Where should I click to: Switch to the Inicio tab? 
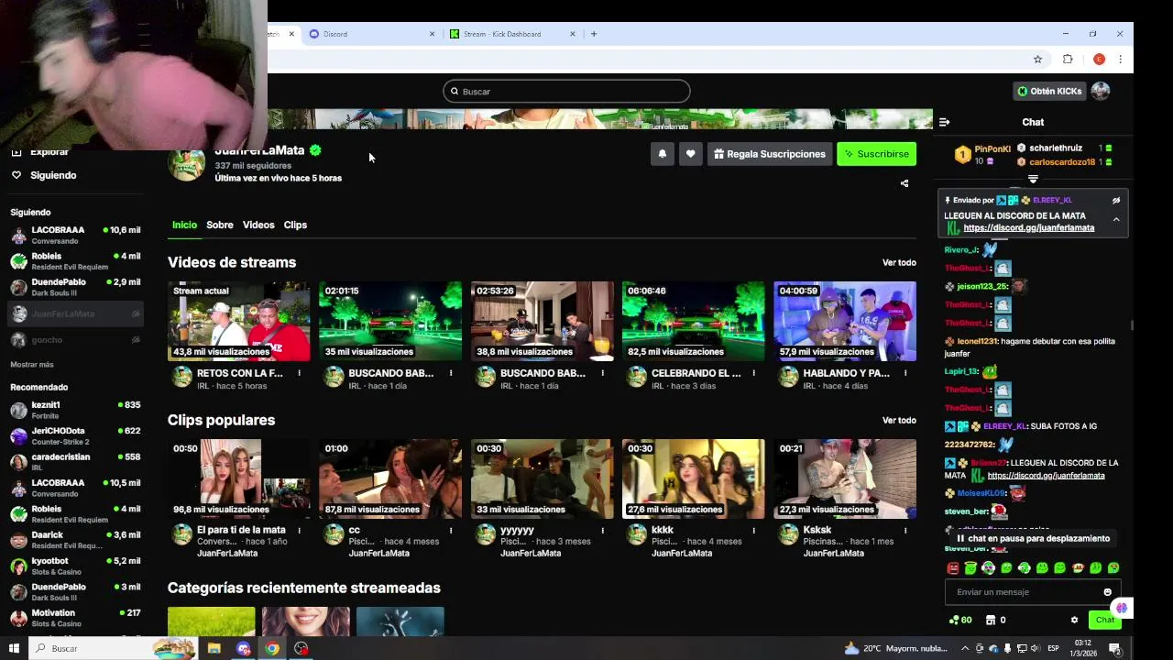[184, 225]
